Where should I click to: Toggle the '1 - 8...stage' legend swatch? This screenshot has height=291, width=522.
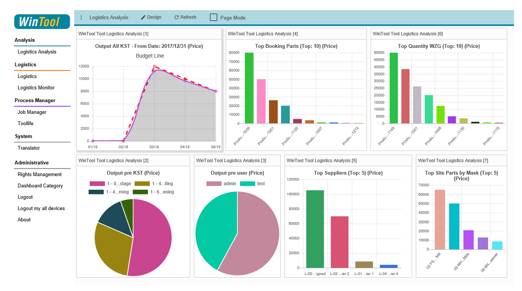pos(97,184)
